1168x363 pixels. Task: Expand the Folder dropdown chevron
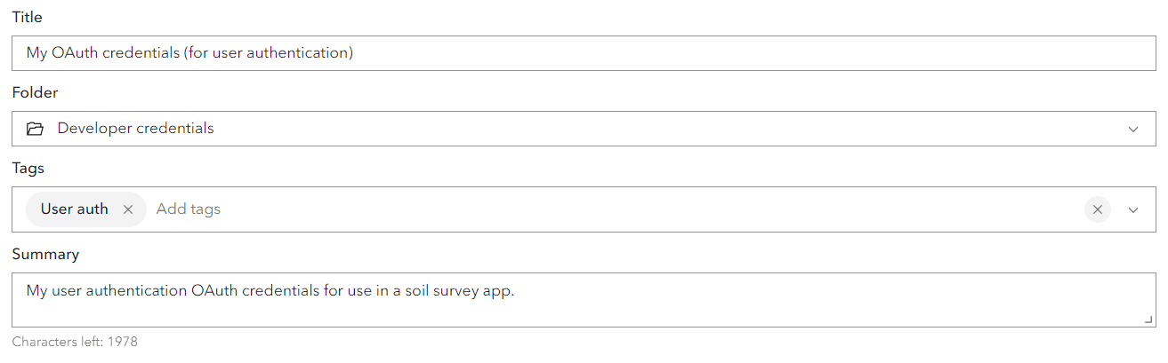(1133, 129)
